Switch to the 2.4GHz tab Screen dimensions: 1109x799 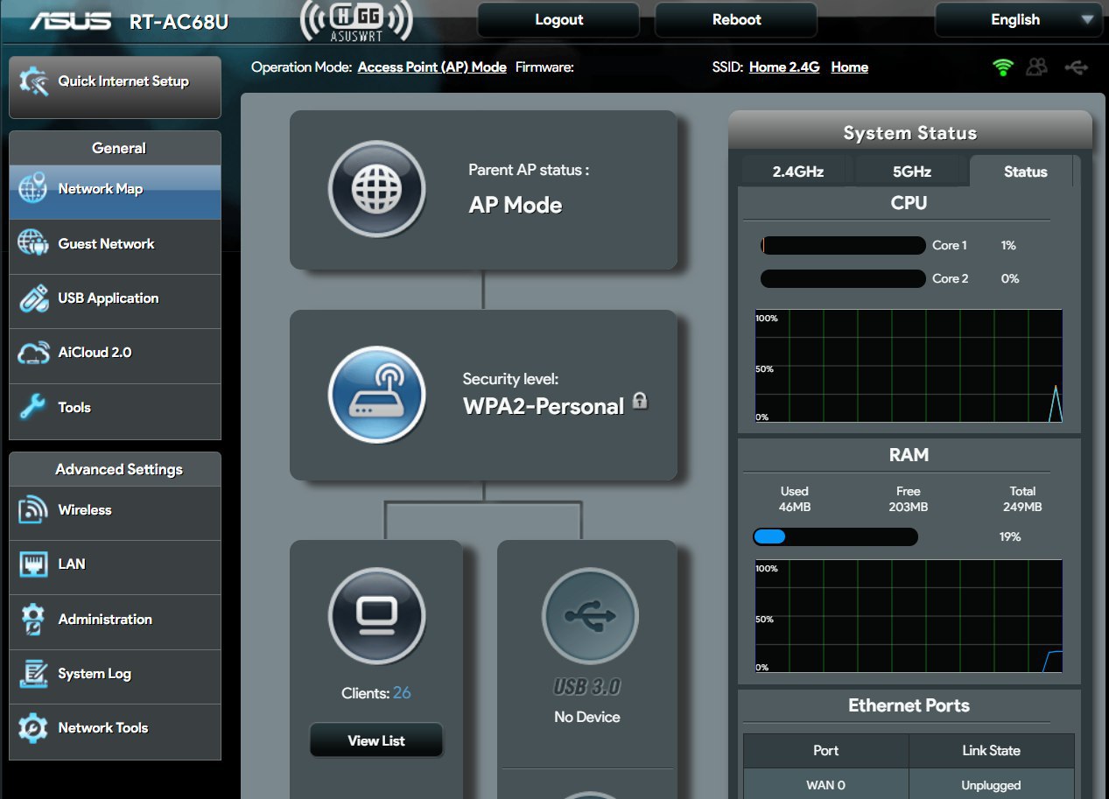coord(797,172)
